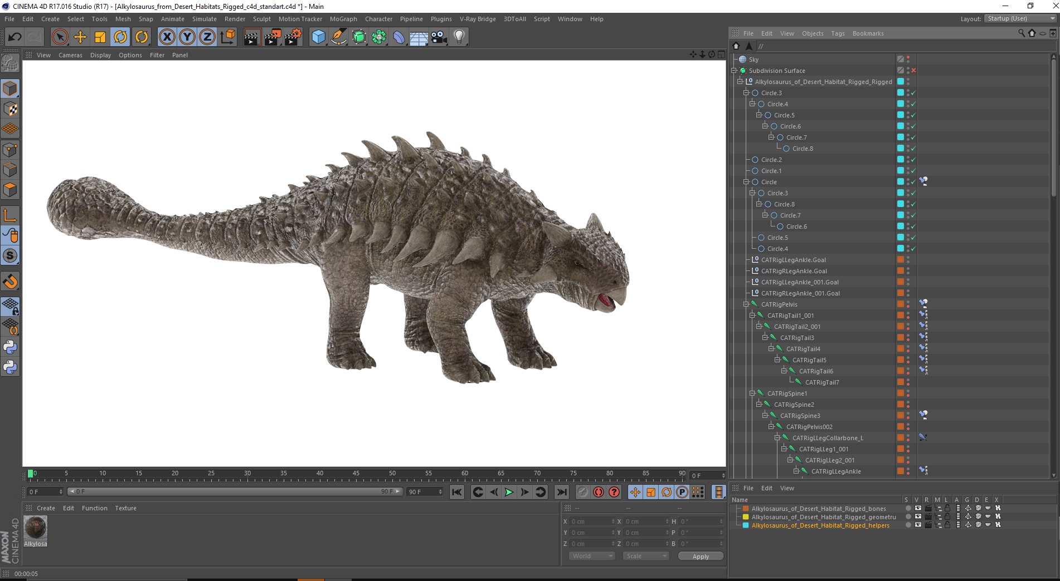Select the Scale tool
The image size is (1060, 581).
click(100, 37)
